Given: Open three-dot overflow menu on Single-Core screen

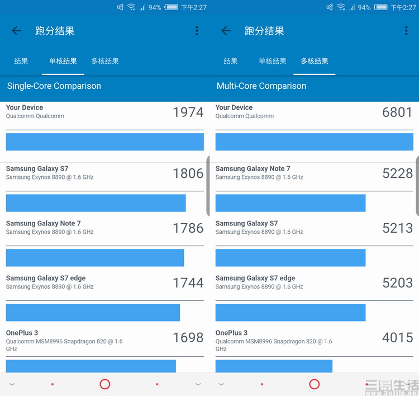Looking at the screenshot, I should [x=197, y=31].
